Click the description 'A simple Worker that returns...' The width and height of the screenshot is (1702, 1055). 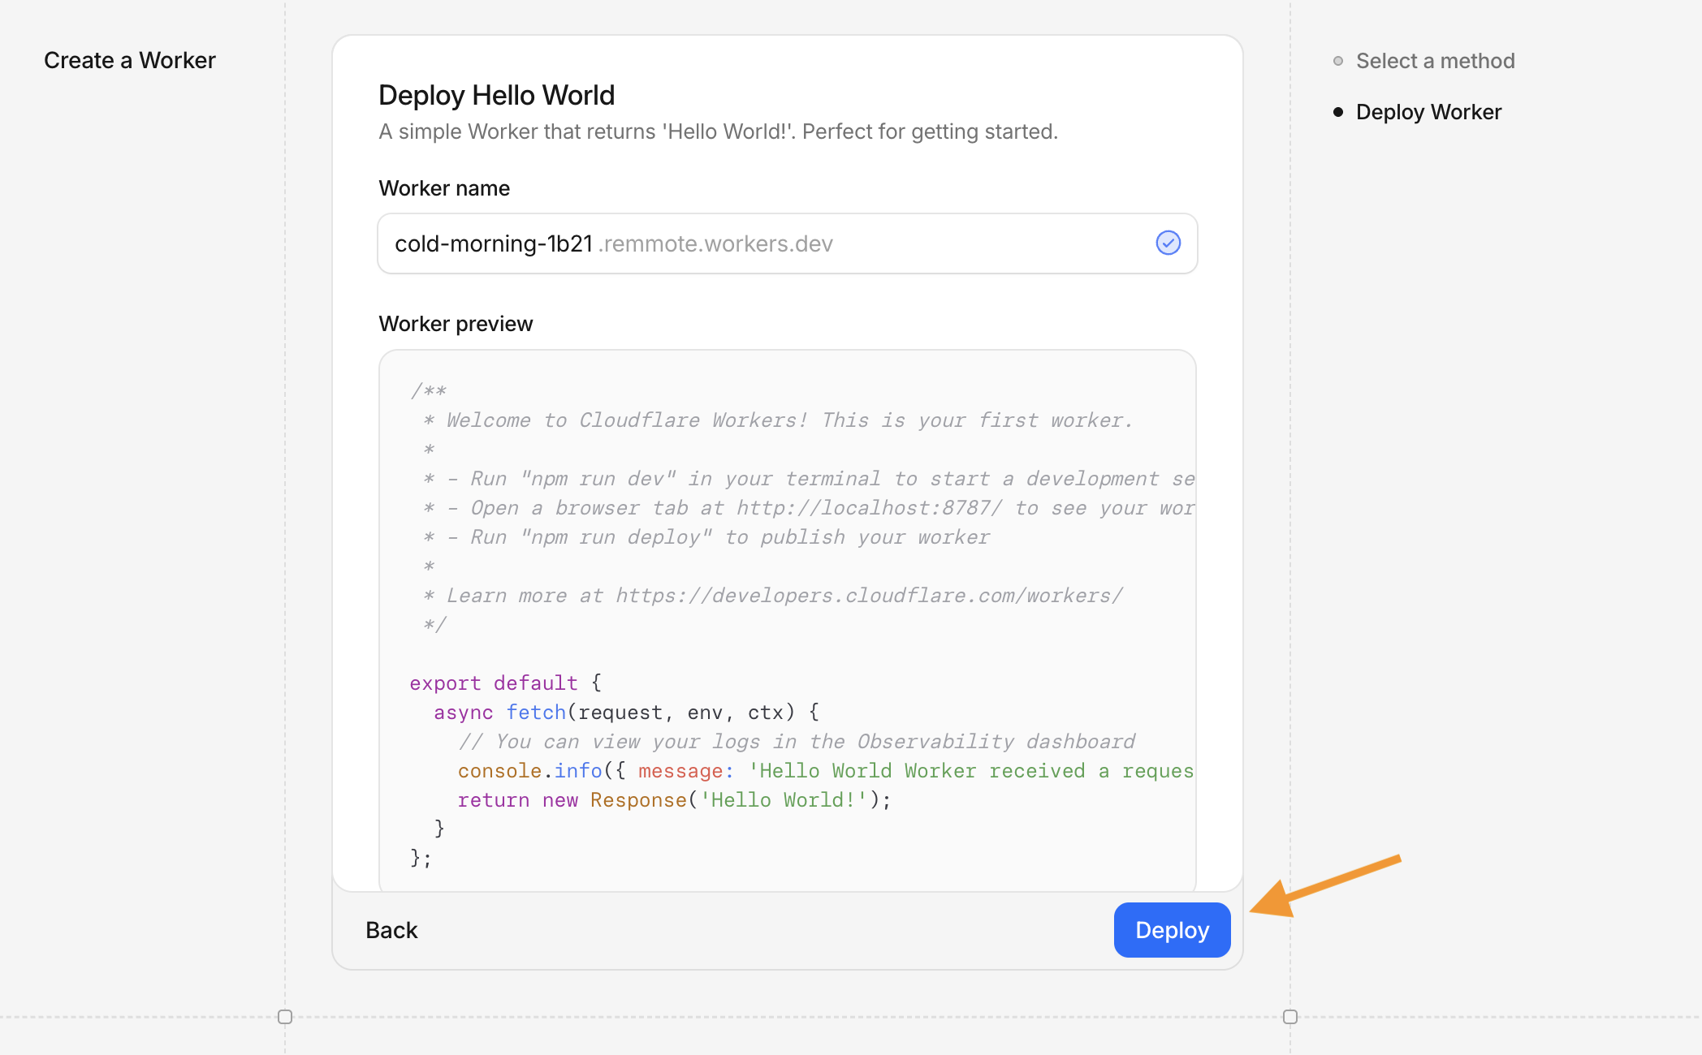[719, 131]
